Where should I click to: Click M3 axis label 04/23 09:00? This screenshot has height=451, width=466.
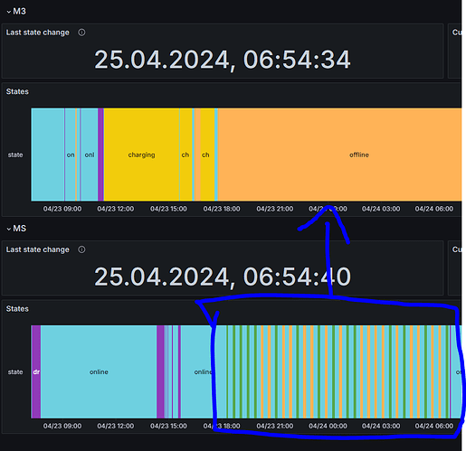62,209
